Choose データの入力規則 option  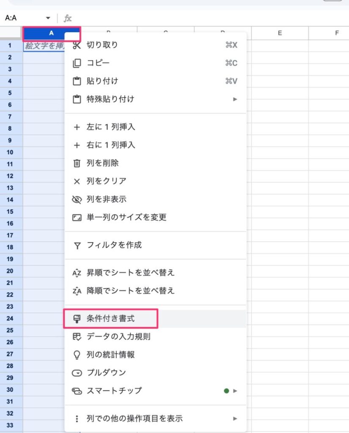(x=155, y=337)
